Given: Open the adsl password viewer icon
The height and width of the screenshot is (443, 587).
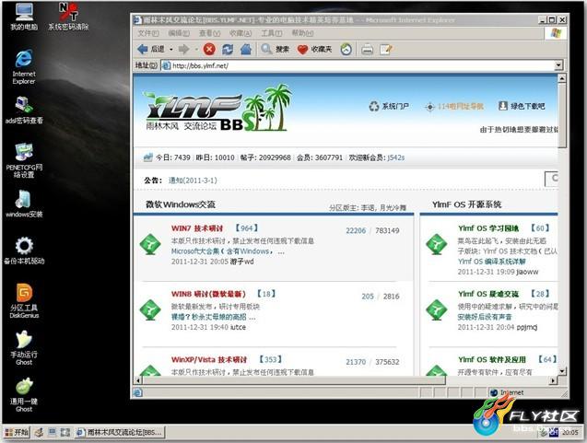Looking at the screenshot, I should pyautogui.click(x=24, y=110).
